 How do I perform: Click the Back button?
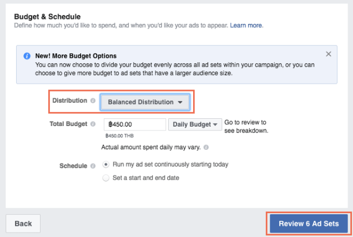[x=23, y=224]
